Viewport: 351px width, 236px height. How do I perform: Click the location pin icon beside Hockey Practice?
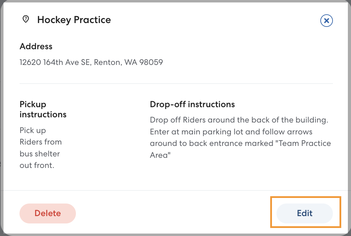click(x=25, y=20)
